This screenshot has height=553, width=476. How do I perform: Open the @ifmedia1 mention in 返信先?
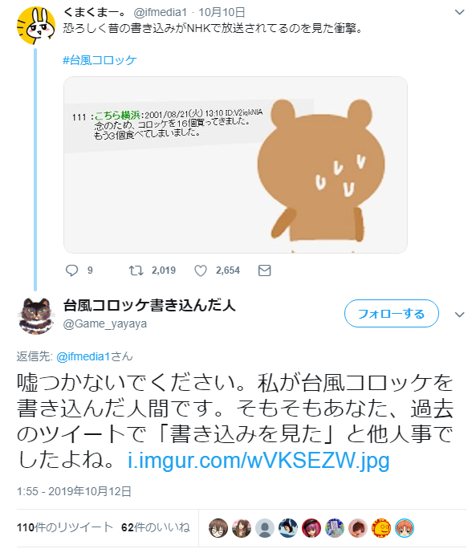(83, 356)
